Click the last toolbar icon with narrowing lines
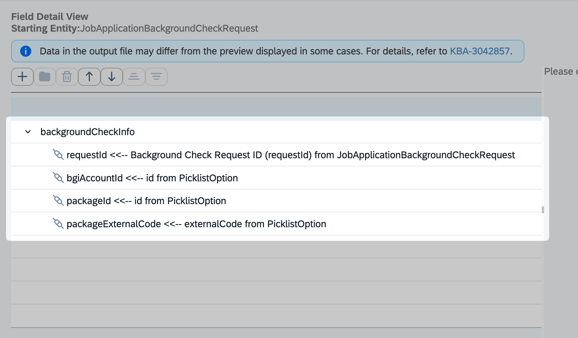This screenshot has height=338, width=578. point(156,77)
